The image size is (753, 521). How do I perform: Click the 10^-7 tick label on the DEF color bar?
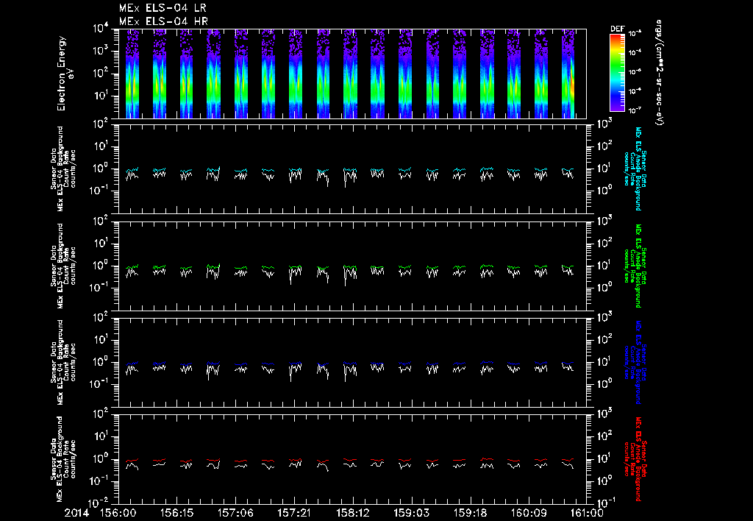tap(635, 110)
